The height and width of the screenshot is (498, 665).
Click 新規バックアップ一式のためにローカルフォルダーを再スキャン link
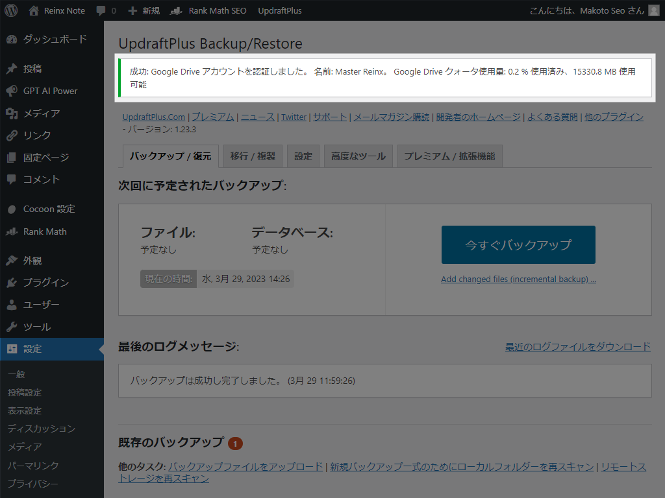(x=462, y=467)
